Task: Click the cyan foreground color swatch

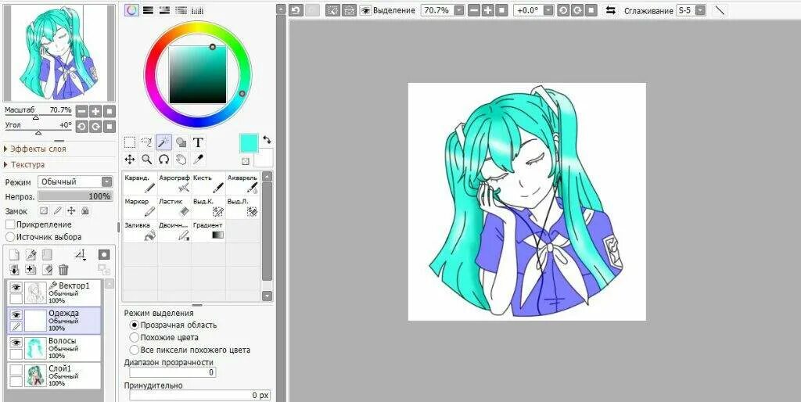Action: [249, 143]
